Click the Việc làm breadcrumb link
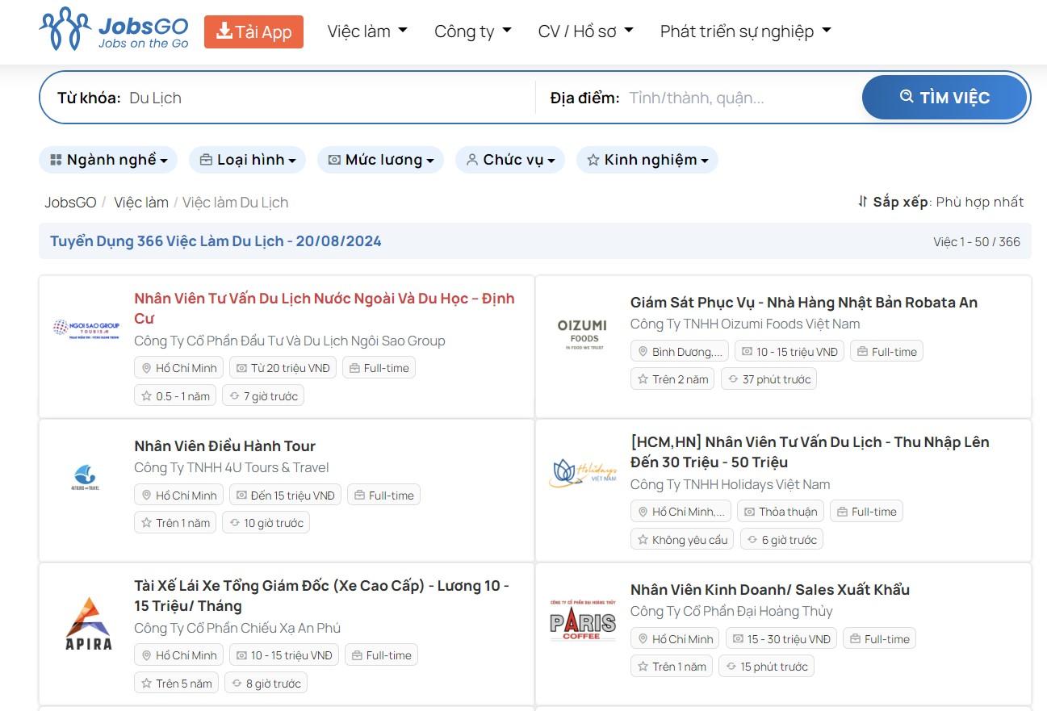Image resolution: width=1047 pixels, height=711 pixels. (x=141, y=203)
